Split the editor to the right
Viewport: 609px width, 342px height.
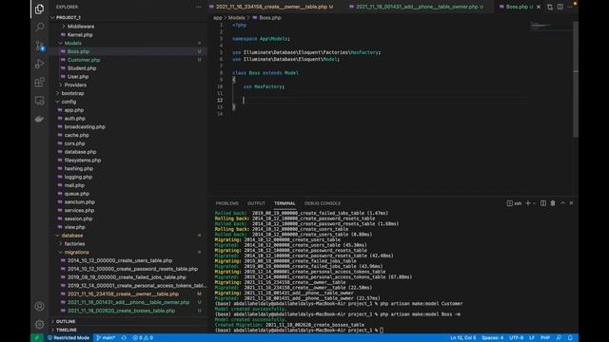point(560,7)
